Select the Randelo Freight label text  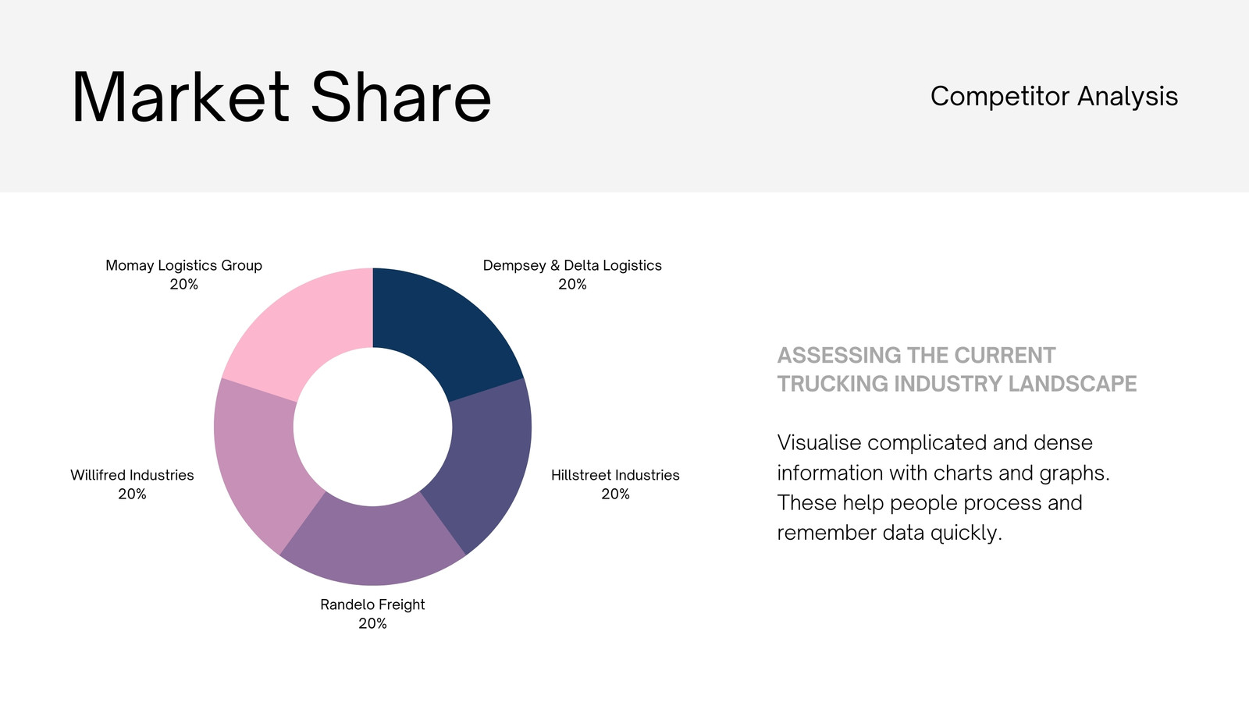372,604
